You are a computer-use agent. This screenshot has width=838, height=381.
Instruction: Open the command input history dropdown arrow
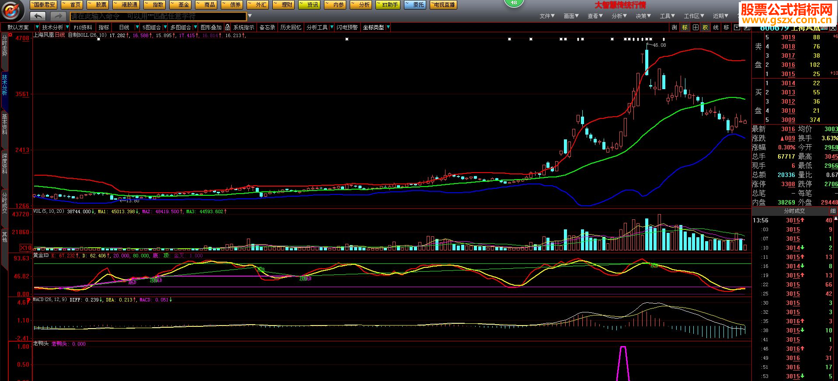[x=250, y=16]
